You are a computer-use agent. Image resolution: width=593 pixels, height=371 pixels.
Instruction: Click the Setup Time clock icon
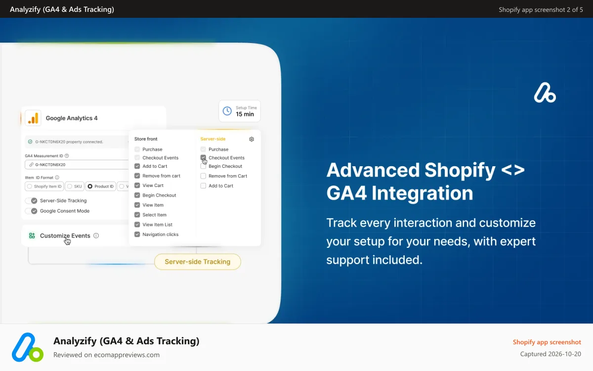click(227, 111)
